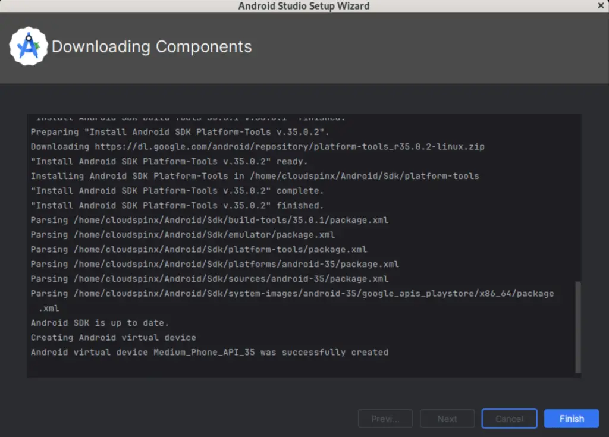The height and width of the screenshot is (437, 609).
Task: Close the Android Studio Setup Wizard window
Action: pyautogui.click(x=600, y=5)
